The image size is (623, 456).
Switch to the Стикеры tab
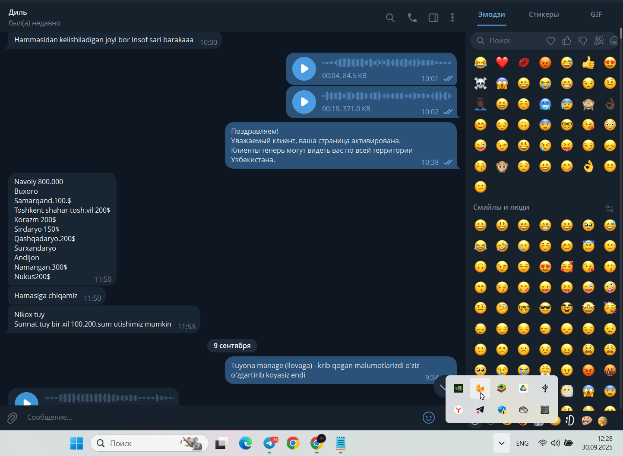(544, 14)
